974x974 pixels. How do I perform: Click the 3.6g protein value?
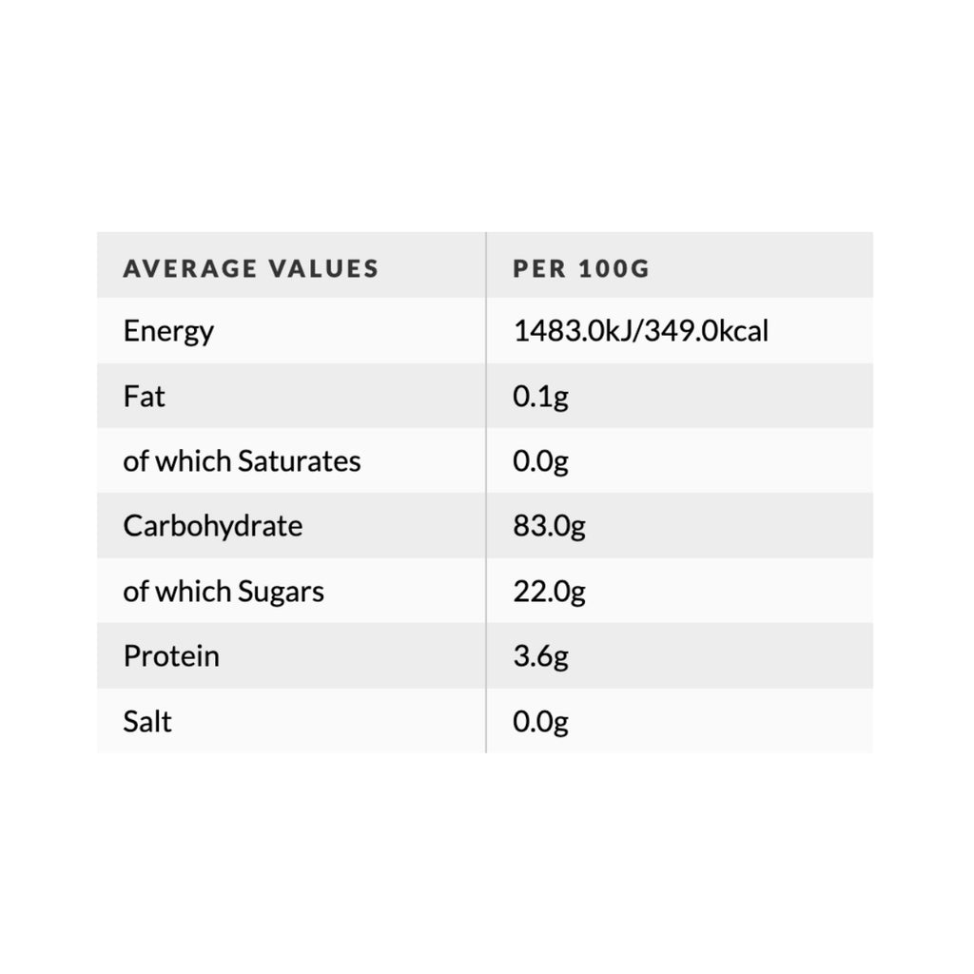pos(540,656)
